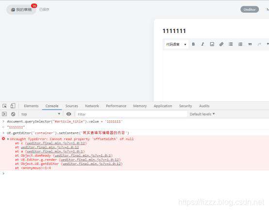The width and height of the screenshot is (269, 211).
Task: Open ueditor link in Object.UE.getEditor line
Action: click(x=92, y=163)
